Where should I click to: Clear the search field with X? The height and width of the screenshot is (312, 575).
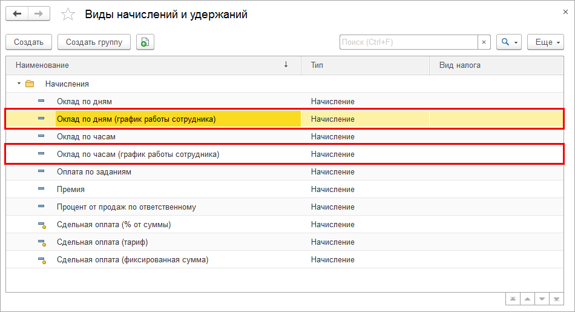(484, 42)
